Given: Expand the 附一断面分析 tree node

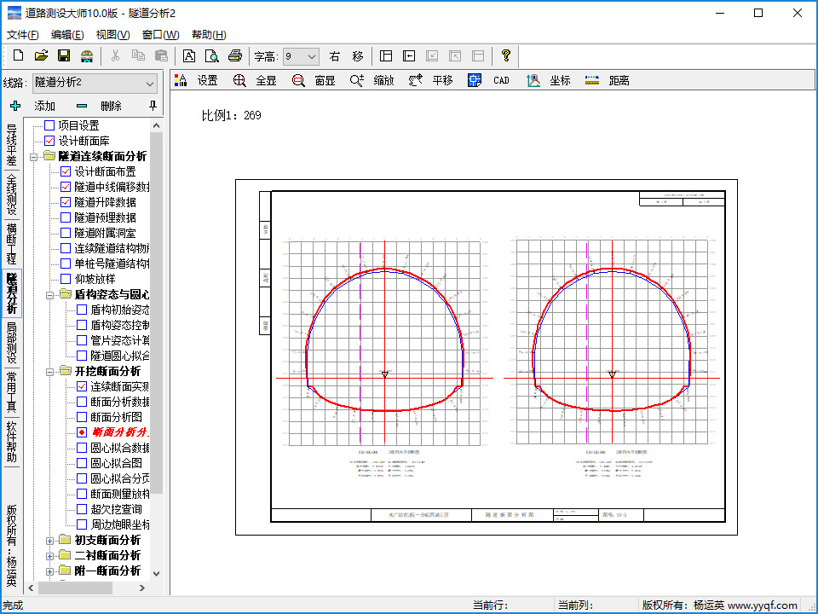Looking at the screenshot, I should (x=50, y=571).
